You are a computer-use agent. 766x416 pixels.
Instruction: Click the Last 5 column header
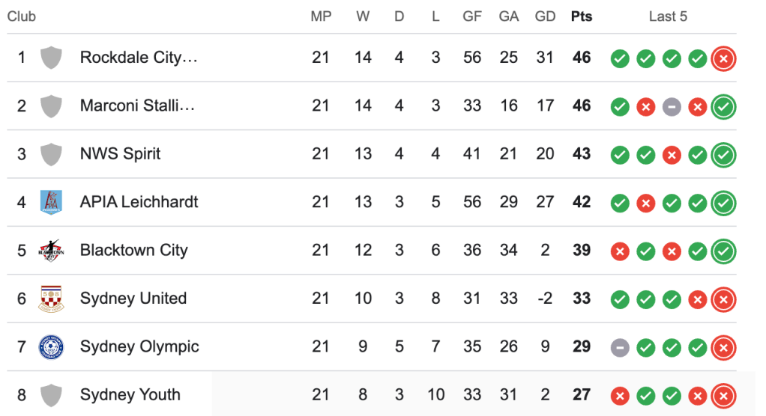[668, 16]
